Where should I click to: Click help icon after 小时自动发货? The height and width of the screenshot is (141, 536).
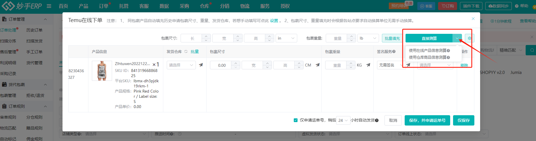[377, 120]
